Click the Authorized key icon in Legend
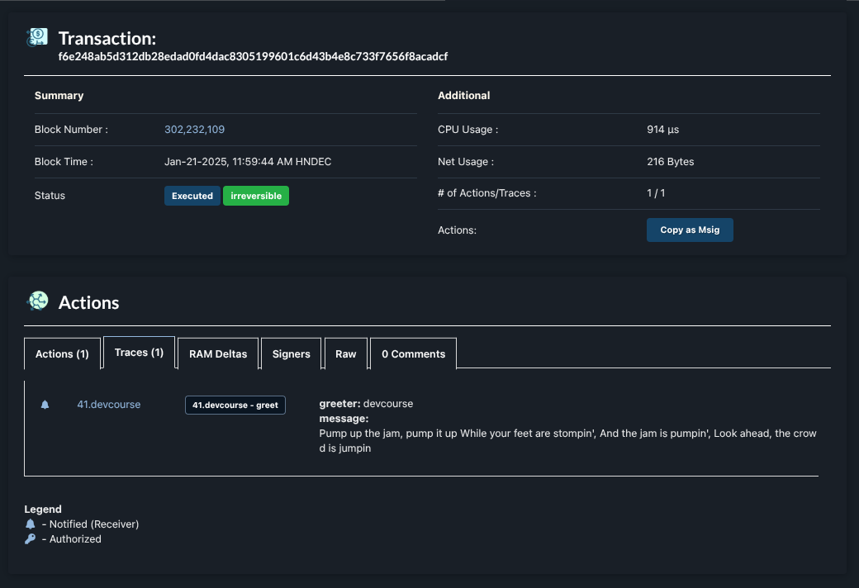The height and width of the screenshot is (588, 859). click(x=31, y=539)
